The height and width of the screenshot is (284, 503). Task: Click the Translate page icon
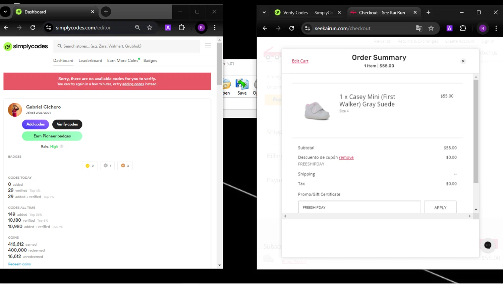[419, 29]
